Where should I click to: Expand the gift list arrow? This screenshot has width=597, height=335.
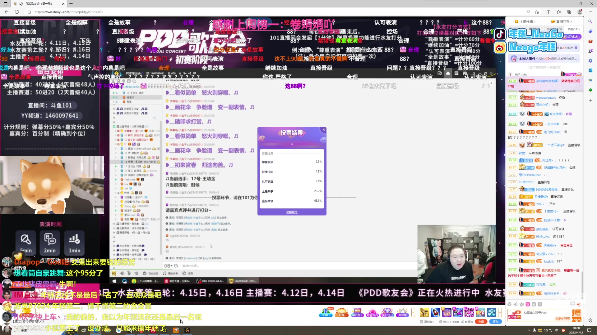500,312
